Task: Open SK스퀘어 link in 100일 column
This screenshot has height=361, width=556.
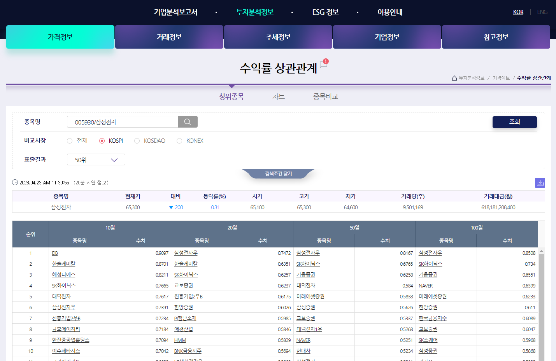Action: pos(428,340)
